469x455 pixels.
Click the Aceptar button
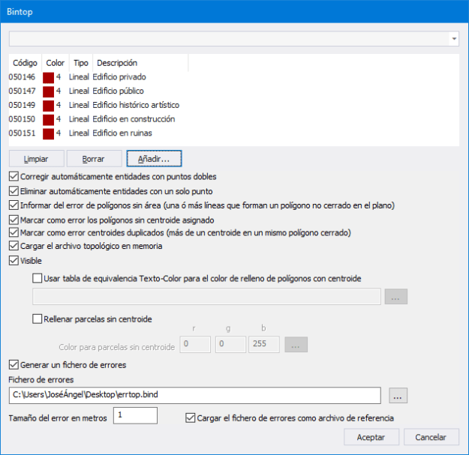[x=371, y=437]
